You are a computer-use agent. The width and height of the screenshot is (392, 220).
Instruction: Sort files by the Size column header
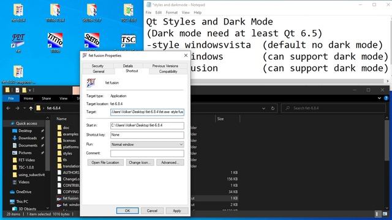pos(221,119)
